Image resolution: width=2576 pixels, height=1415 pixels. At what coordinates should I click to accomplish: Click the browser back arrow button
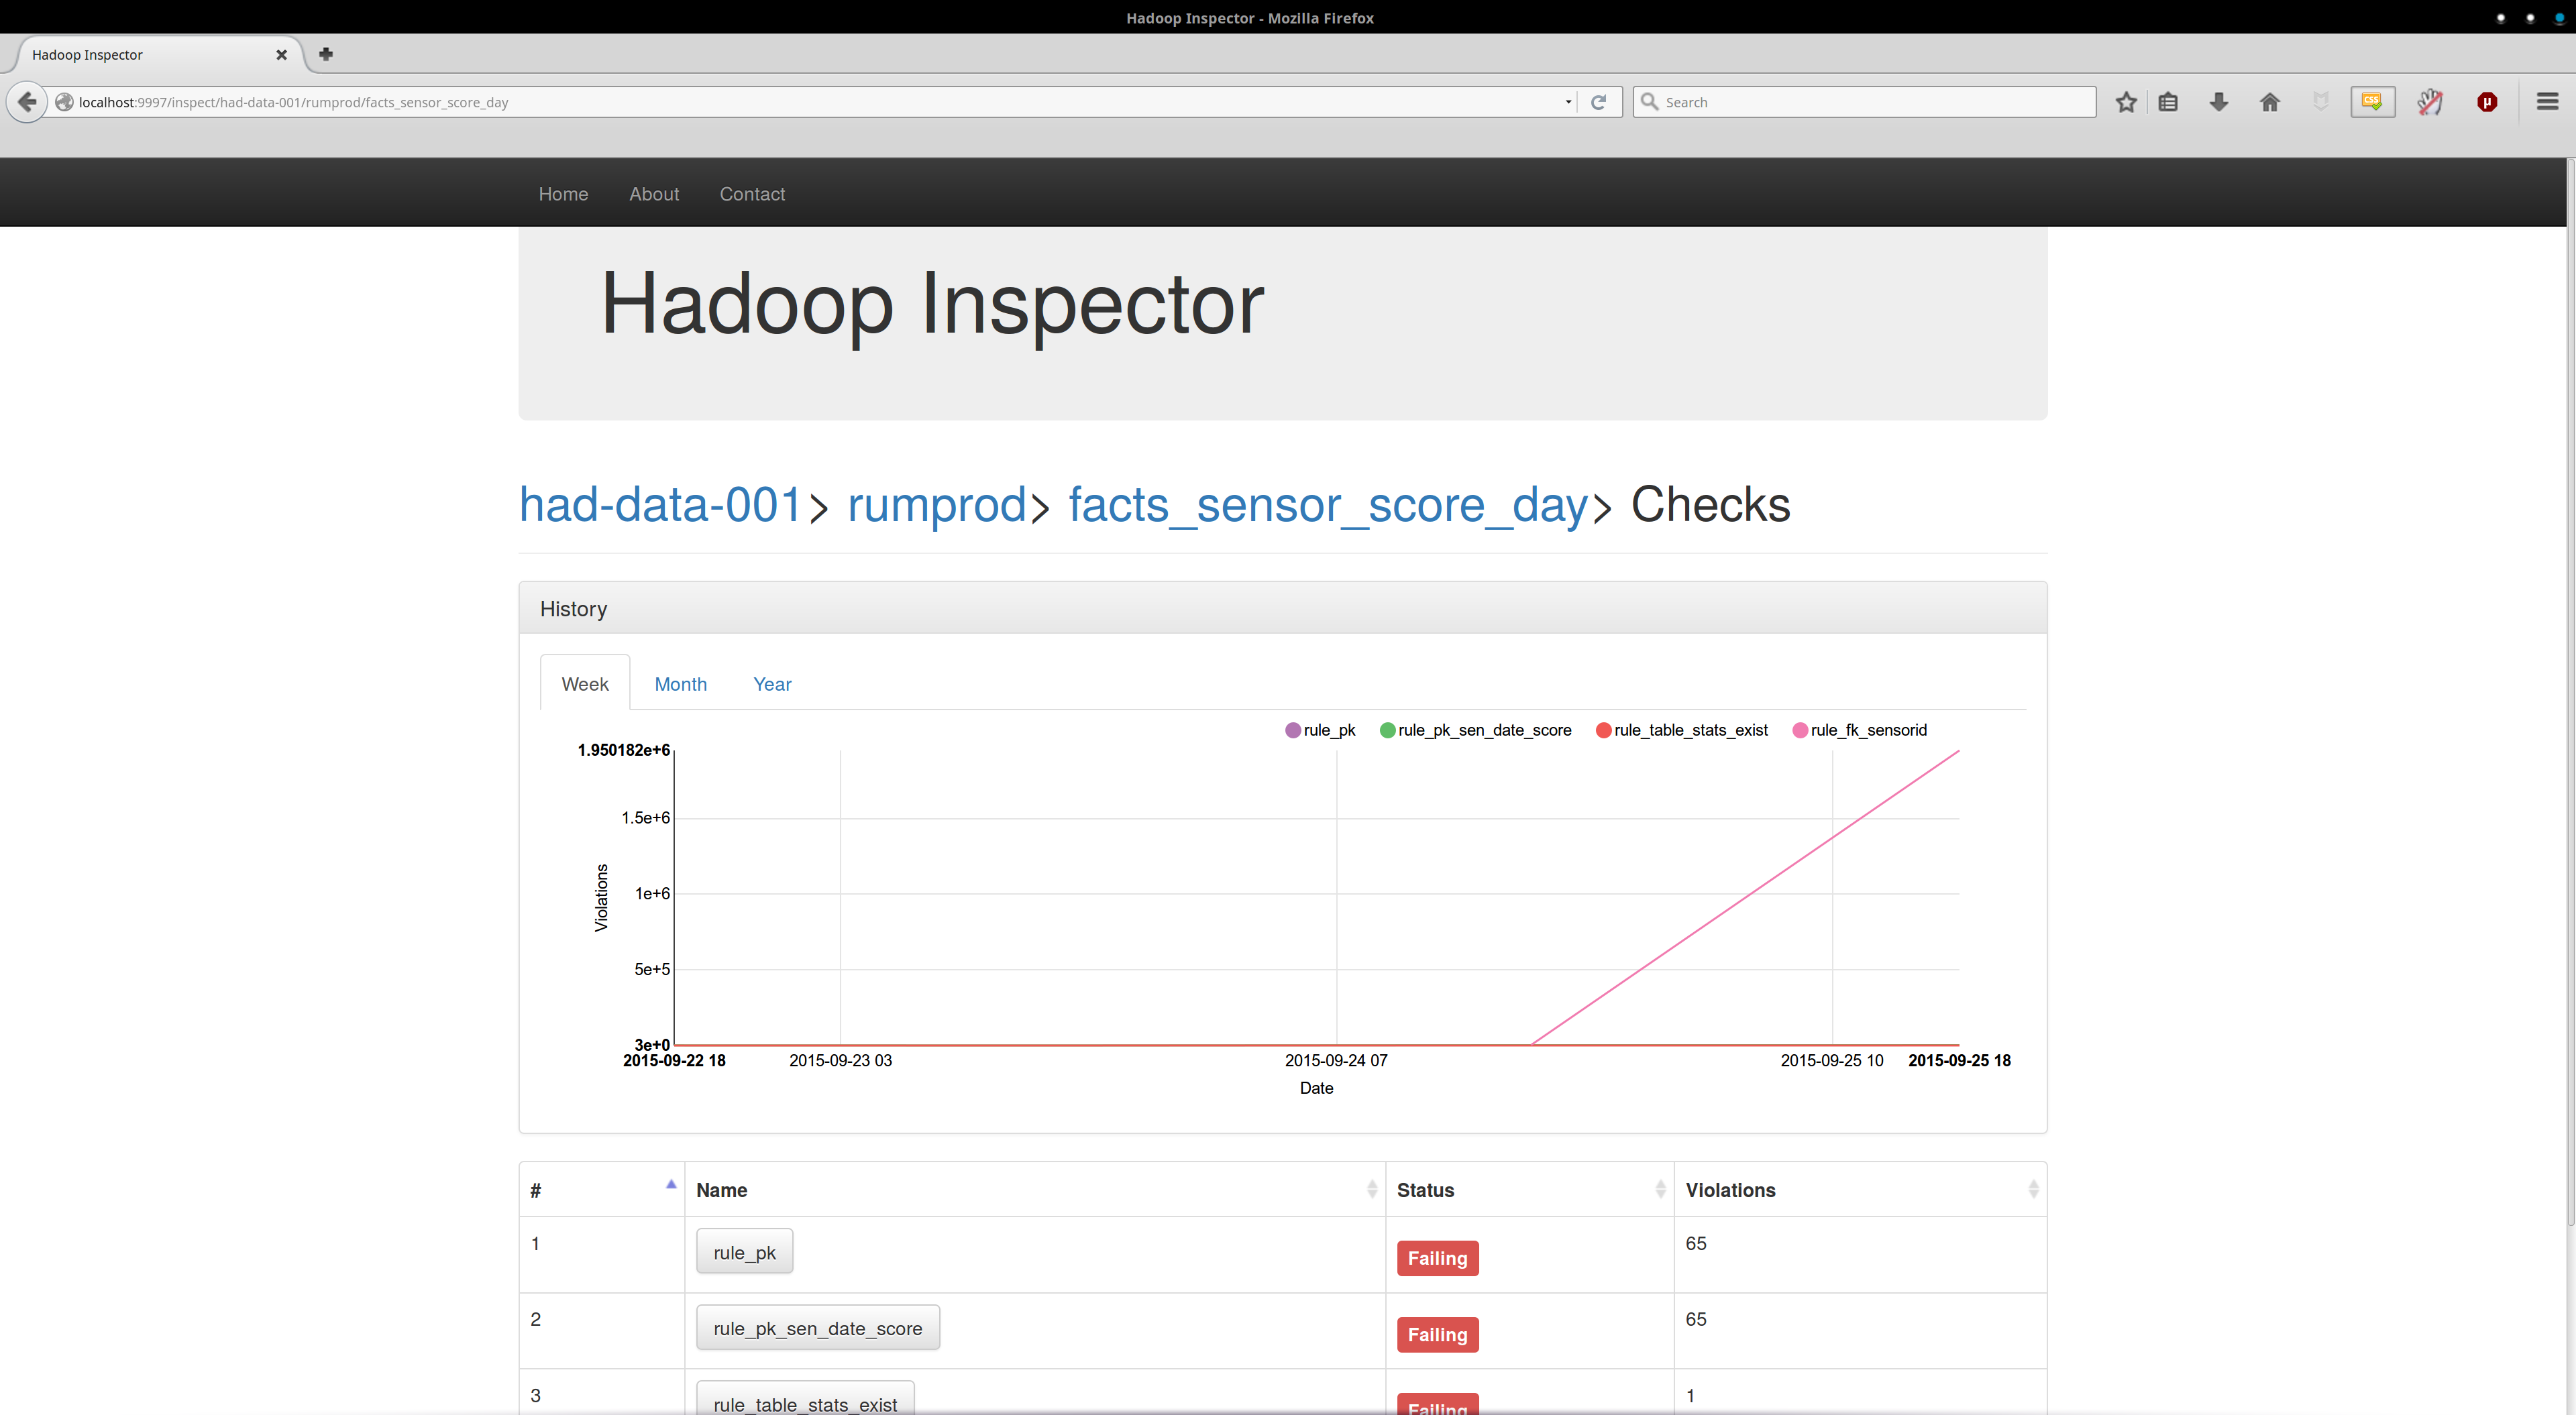pos(27,102)
